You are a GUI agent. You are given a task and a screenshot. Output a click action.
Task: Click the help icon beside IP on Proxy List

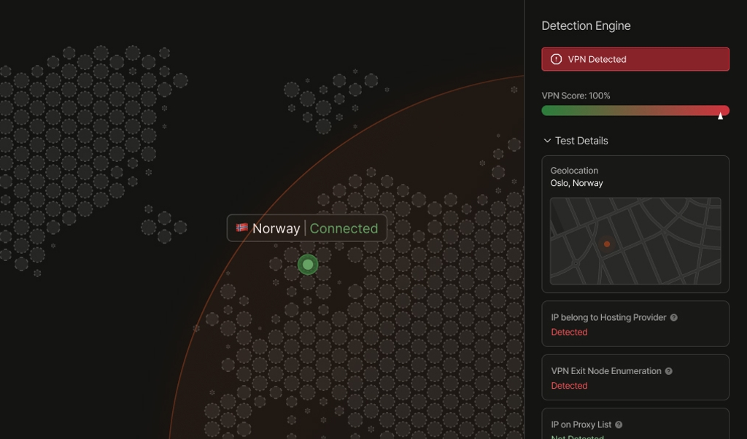(617, 424)
